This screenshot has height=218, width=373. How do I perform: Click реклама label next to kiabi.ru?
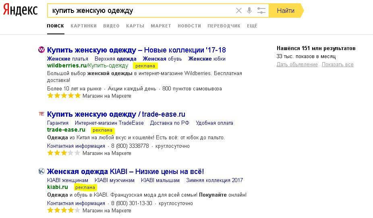click(x=85, y=187)
